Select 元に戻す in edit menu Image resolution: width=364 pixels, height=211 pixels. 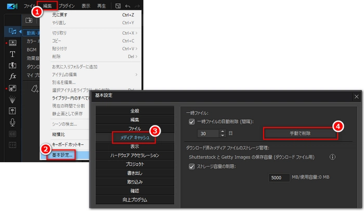(x=90, y=15)
